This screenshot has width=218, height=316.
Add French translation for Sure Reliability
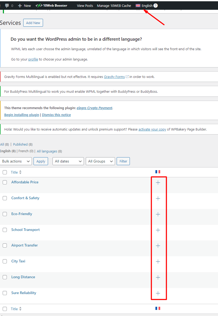pyautogui.click(x=158, y=293)
